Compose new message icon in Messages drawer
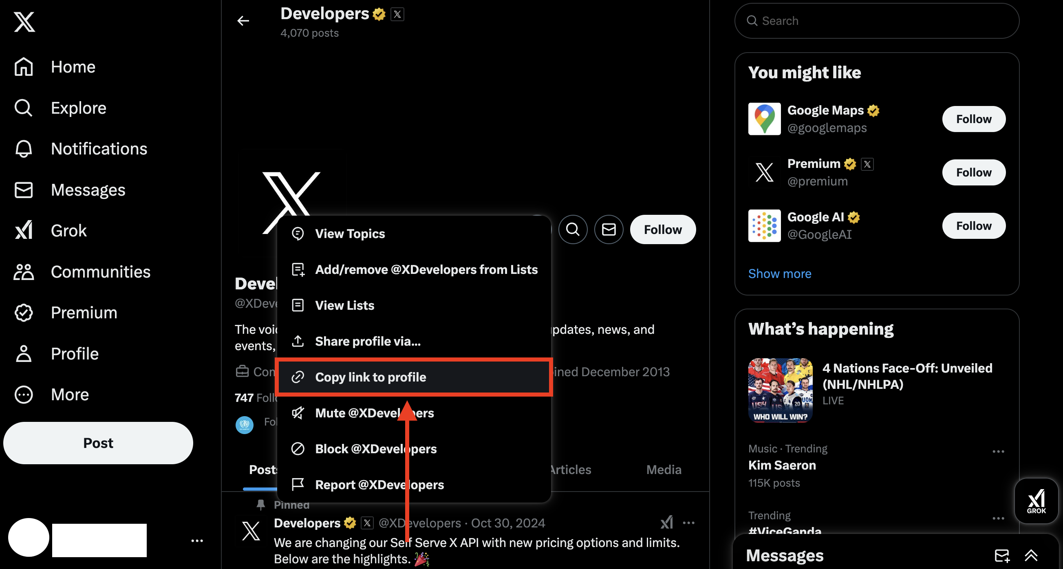This screenshot has height=569, width=1063. tap(1001, 556)
